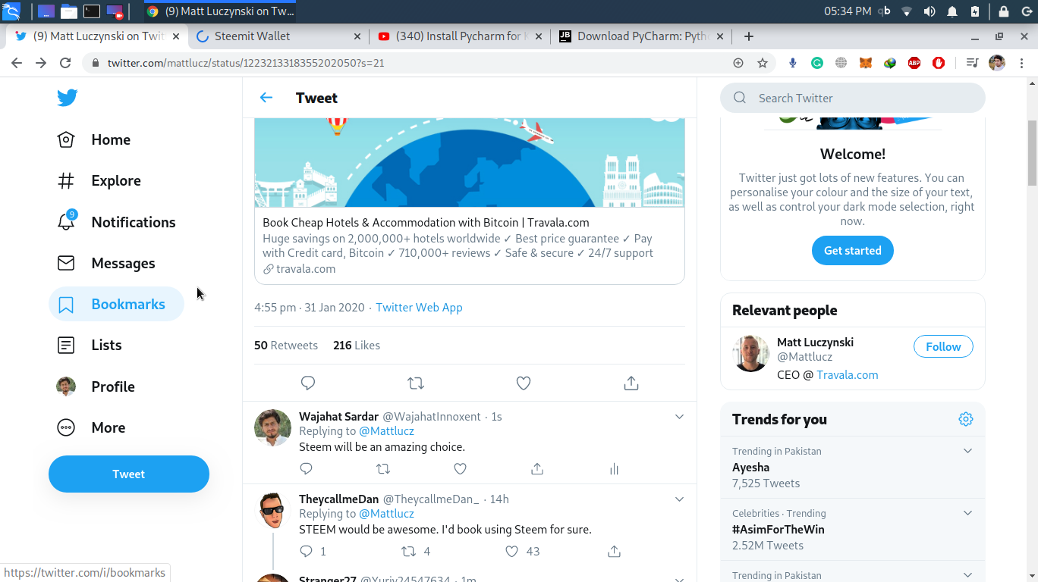Open Chrome's three-dot menu
1038x582 pixels.
pos(1021,63)
